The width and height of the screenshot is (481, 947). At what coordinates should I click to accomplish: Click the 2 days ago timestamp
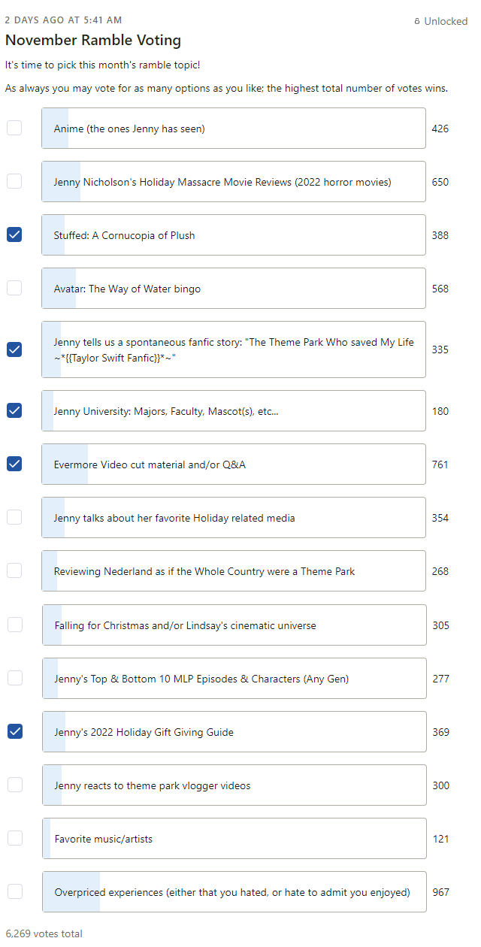63,20
